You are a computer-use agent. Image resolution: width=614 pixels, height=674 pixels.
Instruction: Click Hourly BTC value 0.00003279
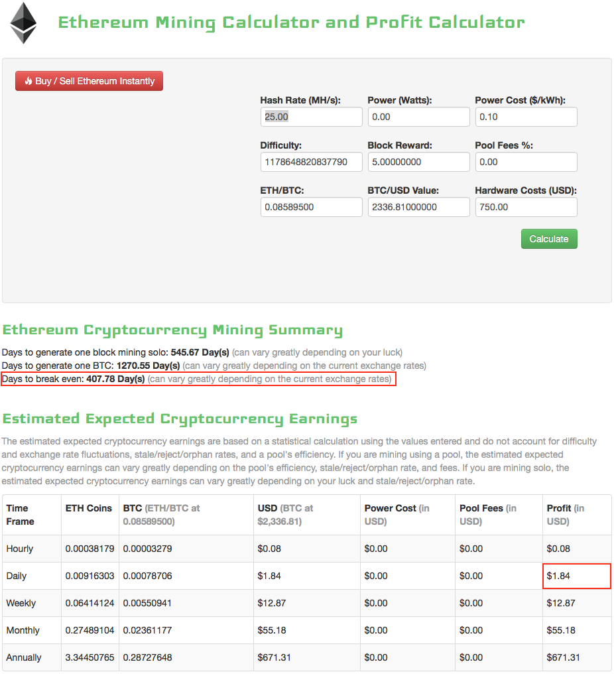pos(147,549)
